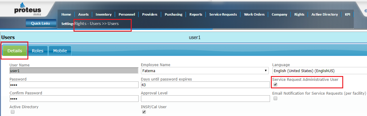The height and width of the screenshot is (116, 367).
Task: Click the Password input field
Action: [x=74, y=85]
